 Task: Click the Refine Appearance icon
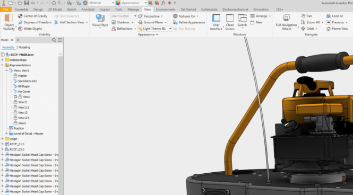[175, 22]
